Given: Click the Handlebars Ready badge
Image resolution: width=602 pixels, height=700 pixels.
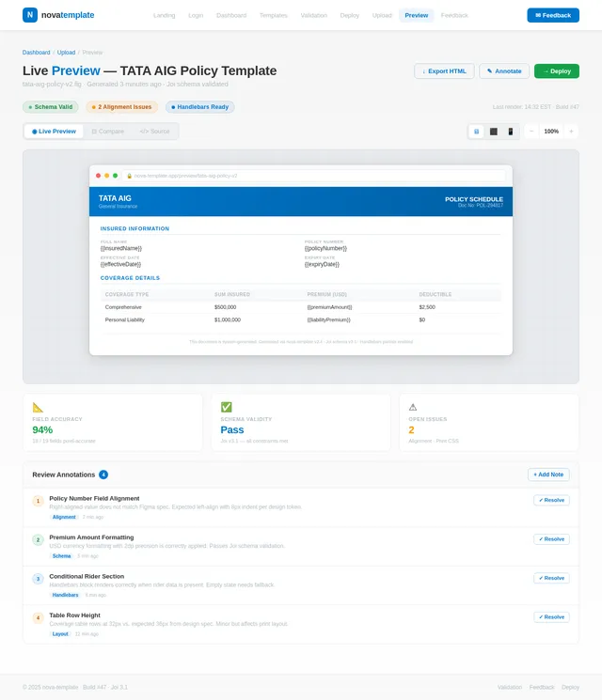Looking at the screenshot, I should coord(199,107).
